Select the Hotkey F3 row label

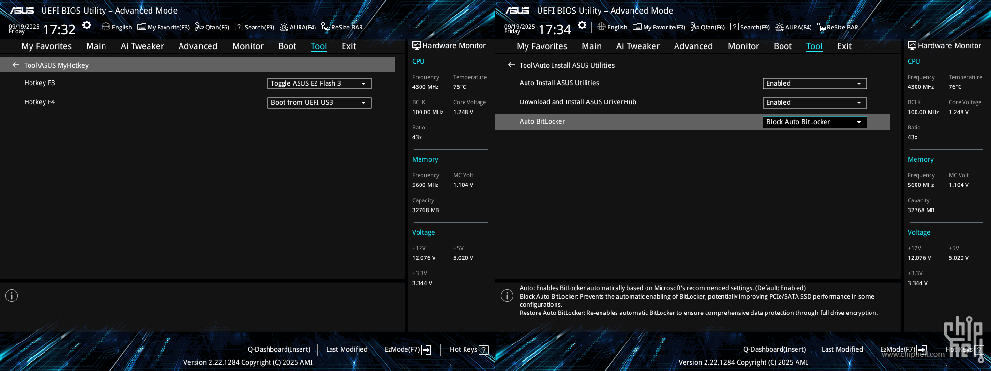(40, 83)
